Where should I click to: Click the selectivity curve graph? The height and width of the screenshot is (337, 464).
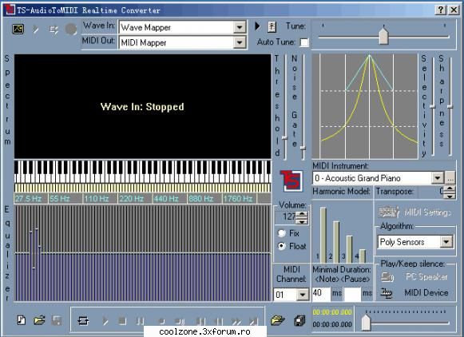(x=365, y=106)
